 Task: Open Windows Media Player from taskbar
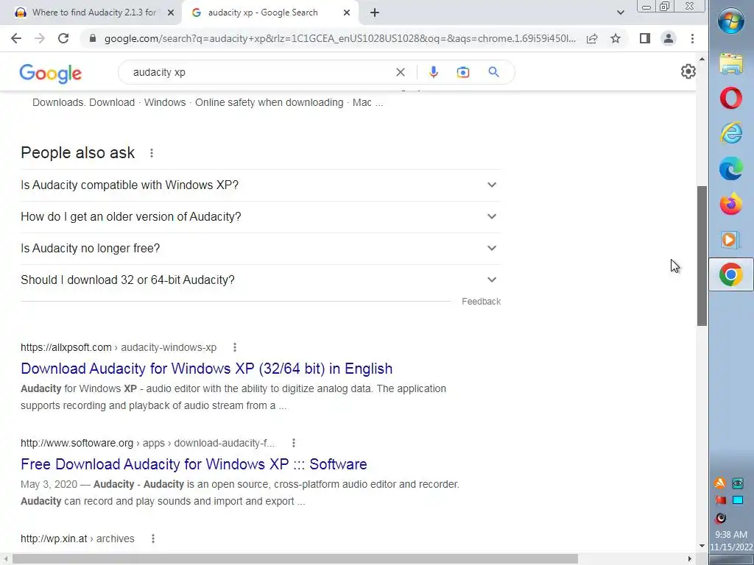(730, 239)
